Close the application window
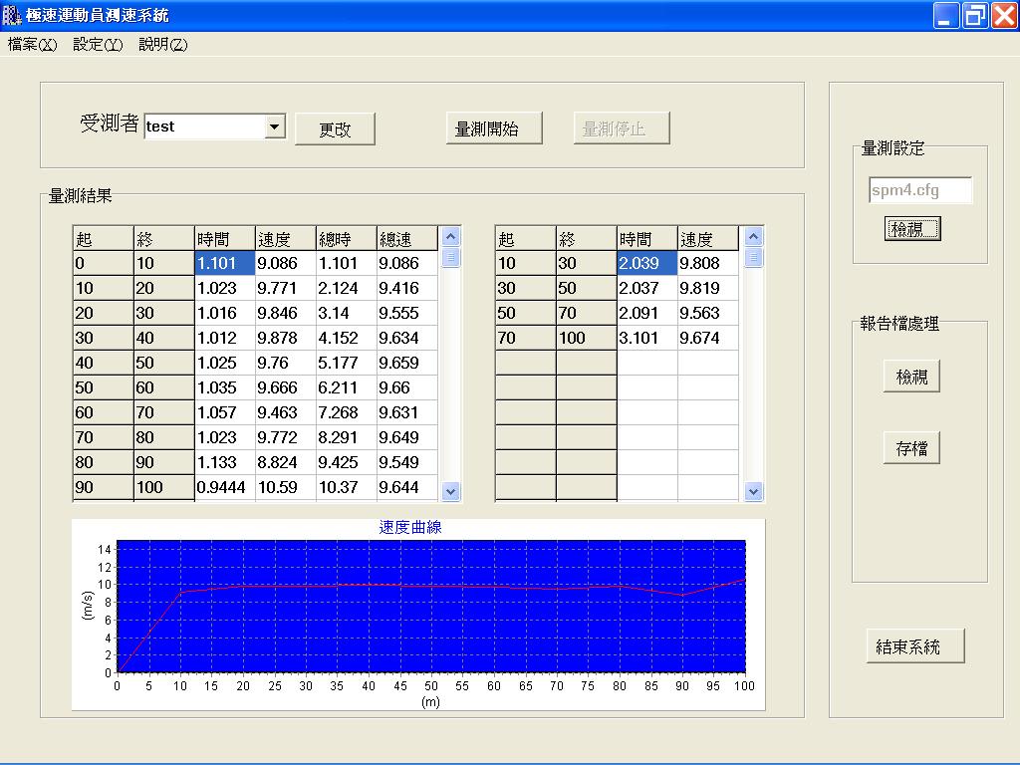Image resolution: width=1020 pixels, height=765 pixels. point(1004,15)
